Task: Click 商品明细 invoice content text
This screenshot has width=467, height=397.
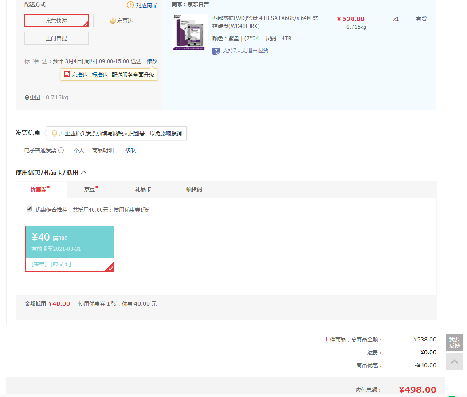Action: tap(103, 151)
